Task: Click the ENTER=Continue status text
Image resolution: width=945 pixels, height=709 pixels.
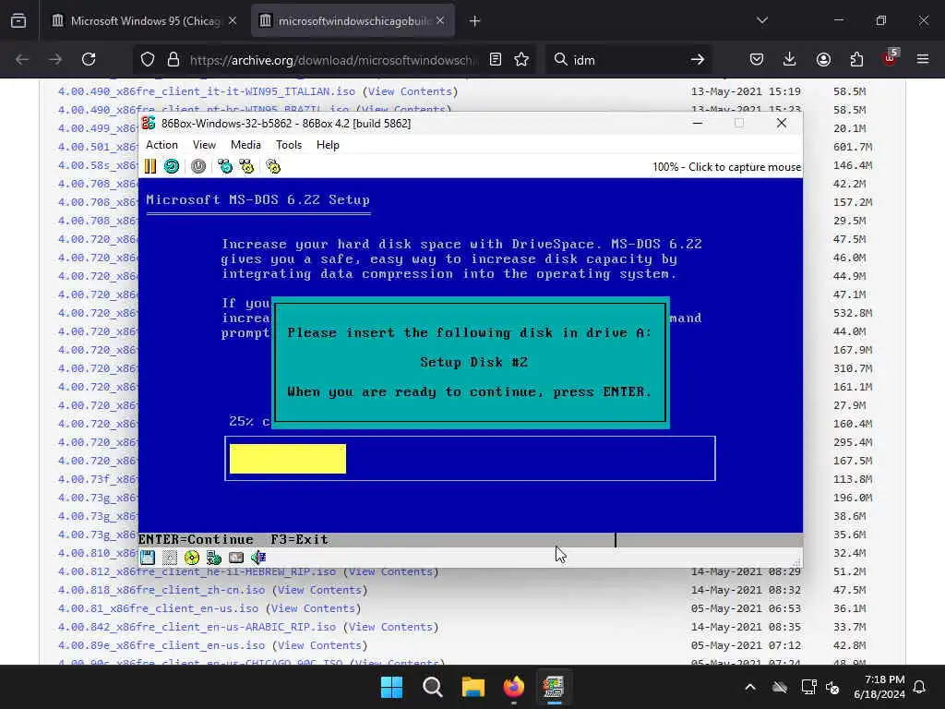Action: coord(196,539)
